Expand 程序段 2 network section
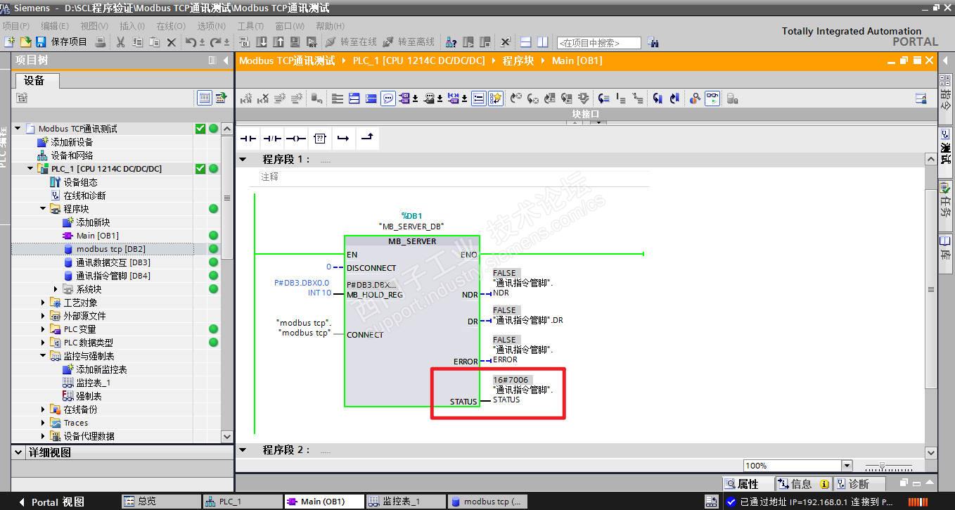This screenshot has height=510, width=955. click(x=243, y=450)
